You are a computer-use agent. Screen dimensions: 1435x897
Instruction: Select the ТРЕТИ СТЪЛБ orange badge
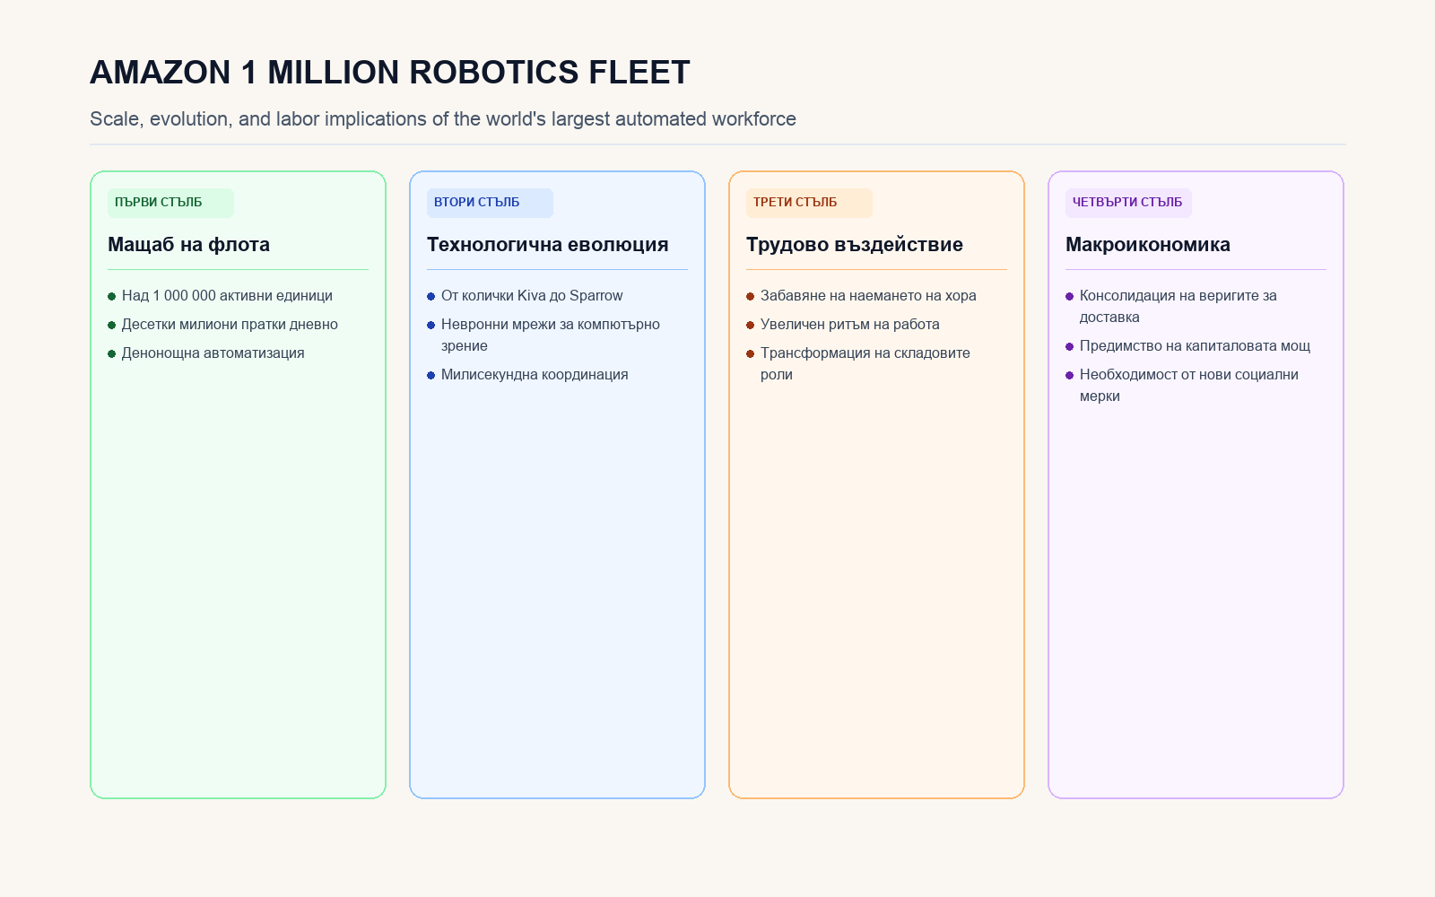[809, 203]
